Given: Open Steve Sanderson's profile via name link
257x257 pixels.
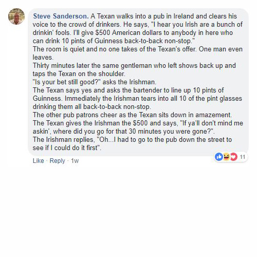Looking at the screenshot, I should 61,16.
